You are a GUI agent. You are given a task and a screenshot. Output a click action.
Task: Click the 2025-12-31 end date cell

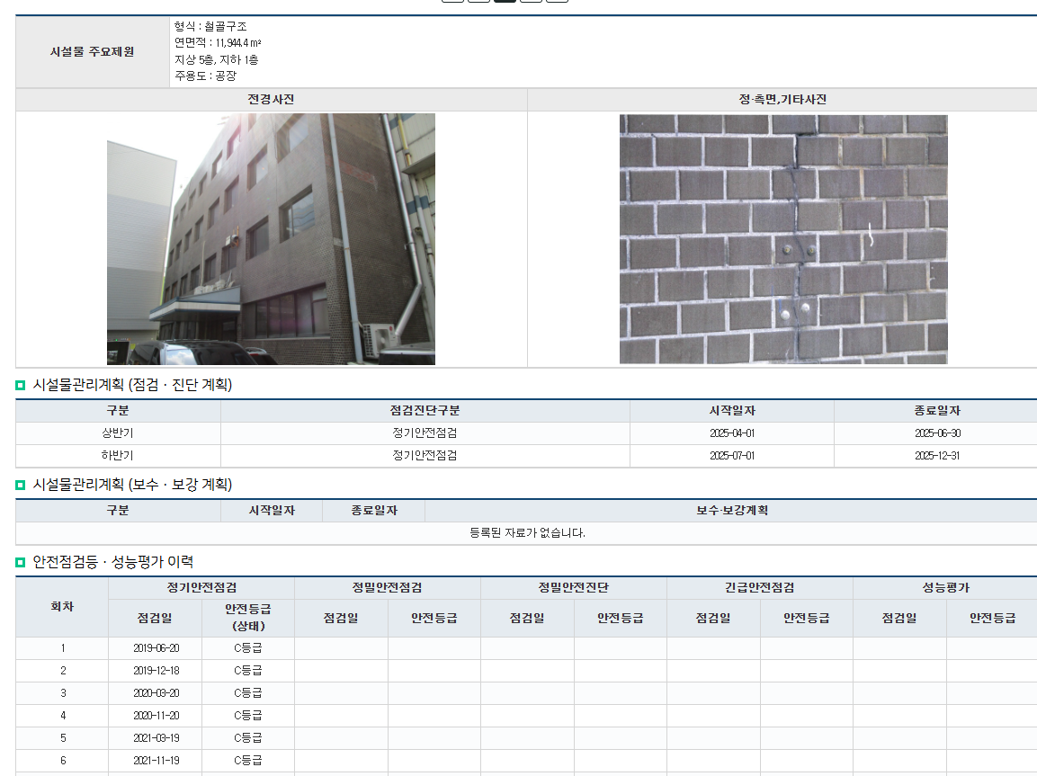point(936,456)
